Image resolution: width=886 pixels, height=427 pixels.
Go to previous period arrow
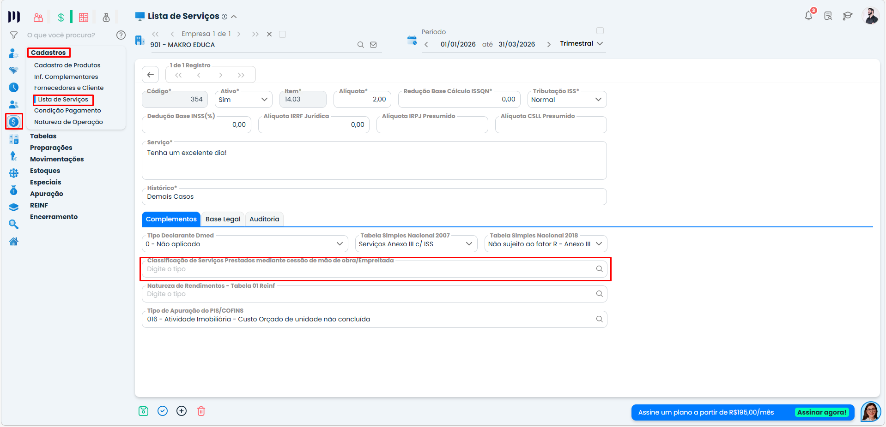pyautogui.click(x=426, y=44)
